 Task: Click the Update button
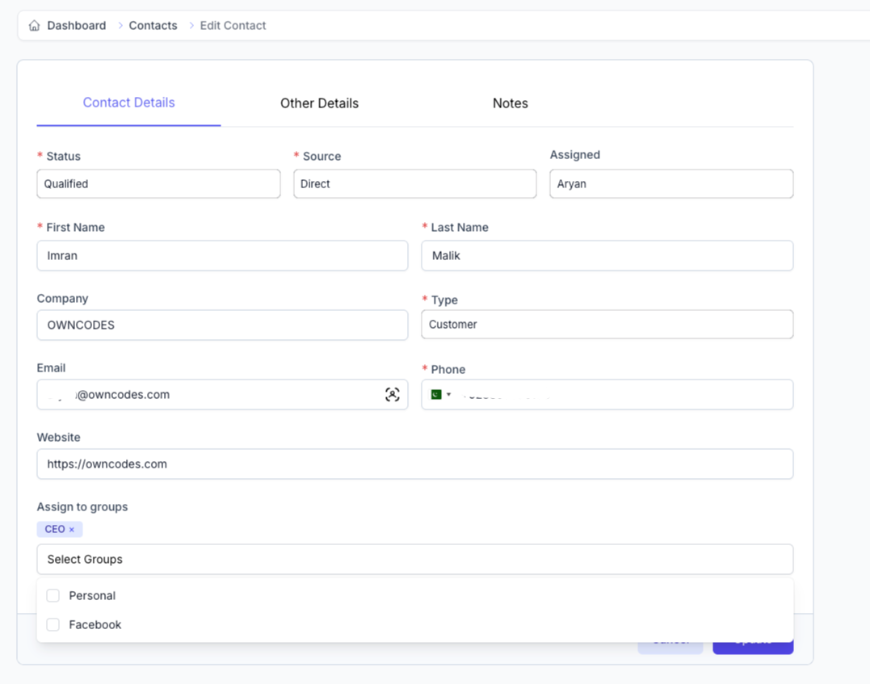(753, 639)
